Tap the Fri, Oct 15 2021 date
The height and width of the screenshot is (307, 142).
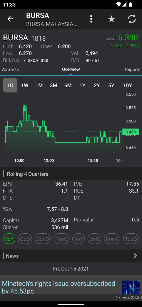click(x=71, y=269)
